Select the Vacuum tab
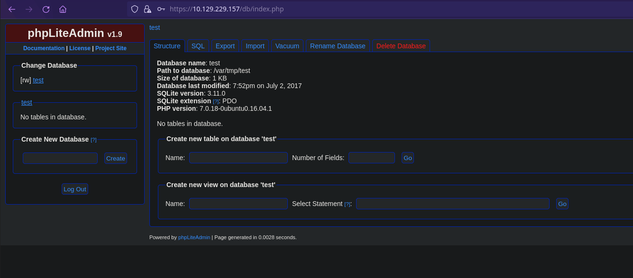 (287, 46)
